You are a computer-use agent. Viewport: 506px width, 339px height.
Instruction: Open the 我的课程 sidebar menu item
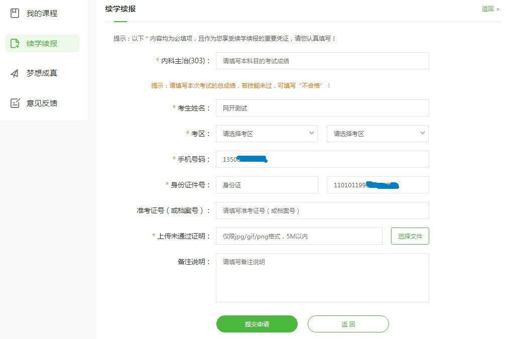point(42,14)
